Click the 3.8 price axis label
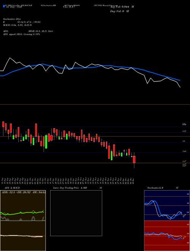Screen dimensions: 190x251 tap(184, 141)
